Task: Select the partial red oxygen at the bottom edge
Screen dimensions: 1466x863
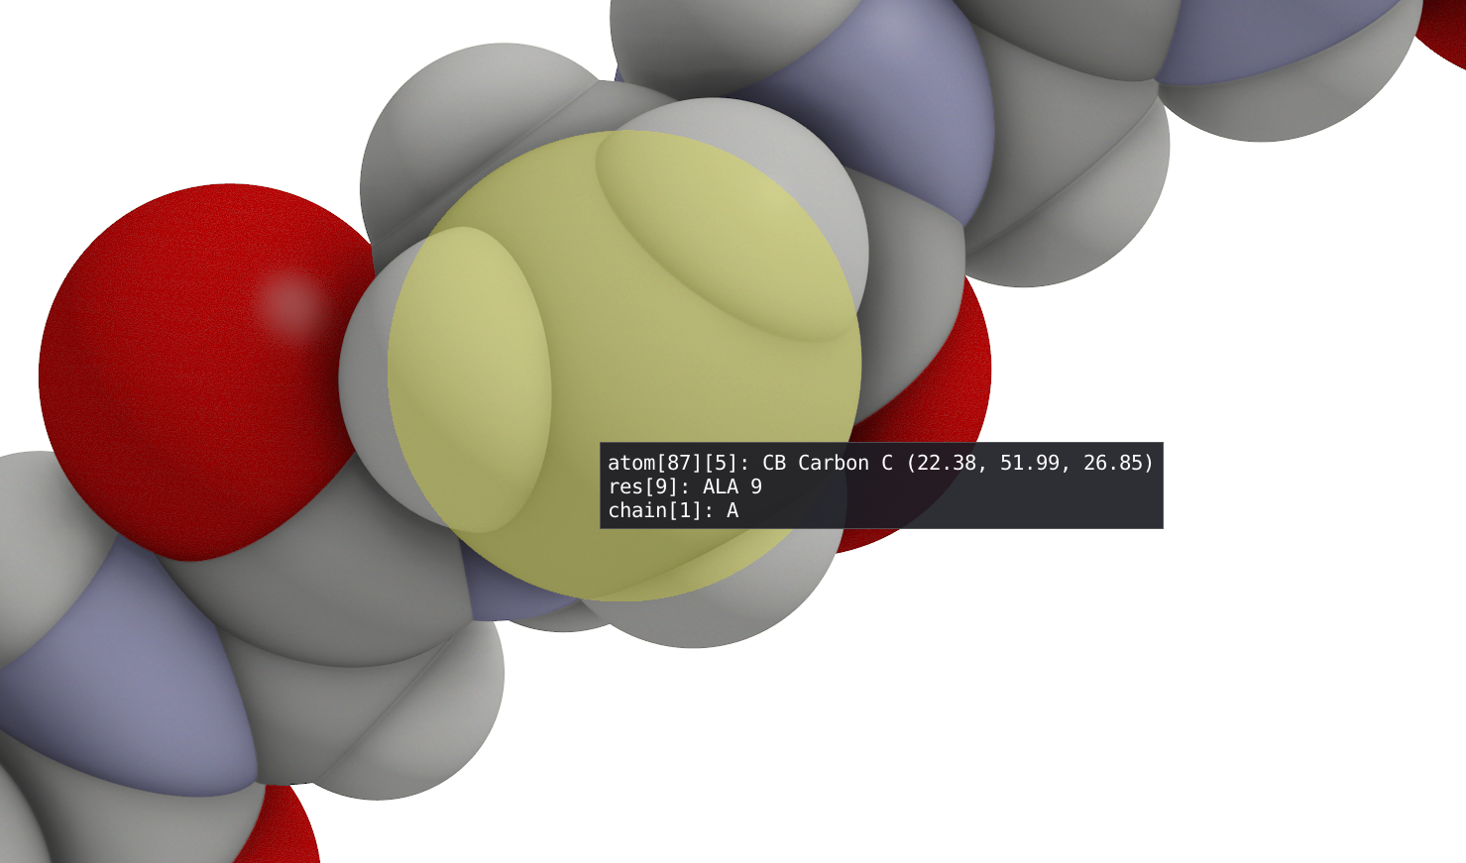Action: 282,827
